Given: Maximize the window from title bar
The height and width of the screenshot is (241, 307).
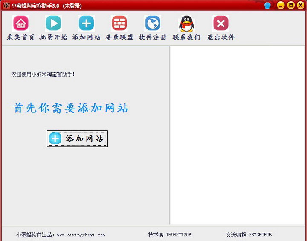Looking at the screenshot, I should [x=291, y=5].
